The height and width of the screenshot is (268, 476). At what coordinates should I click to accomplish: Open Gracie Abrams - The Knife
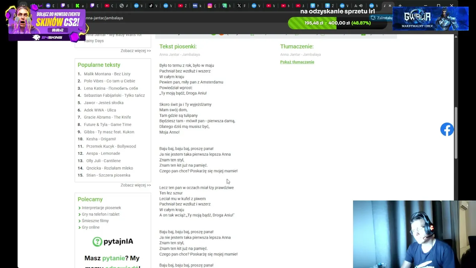pyautogui.click(x=107, y=117)
